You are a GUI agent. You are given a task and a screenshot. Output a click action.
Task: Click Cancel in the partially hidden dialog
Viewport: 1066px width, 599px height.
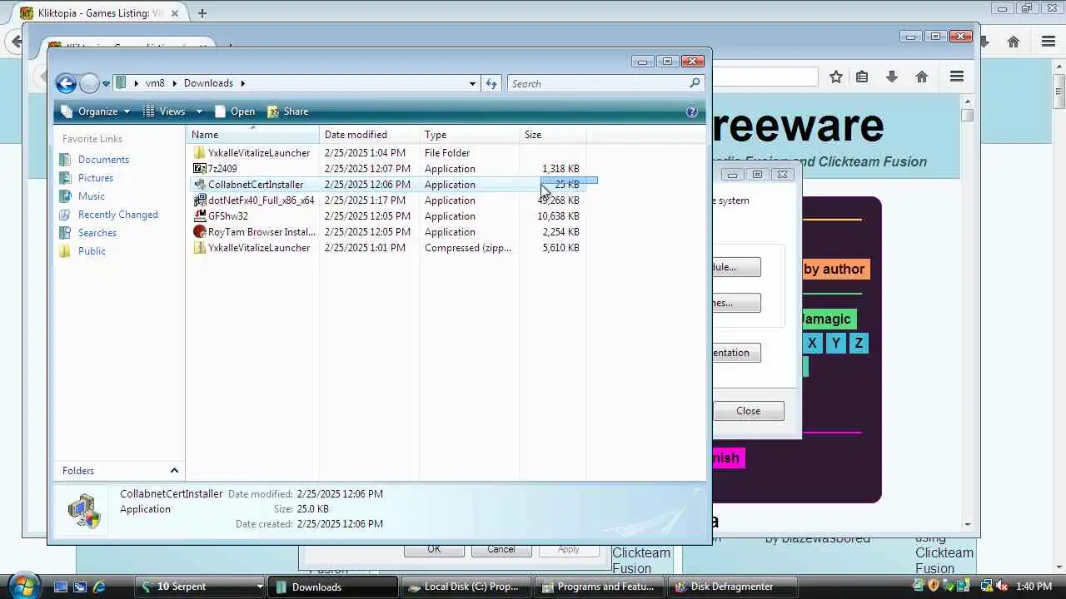(x=501, y=550)
